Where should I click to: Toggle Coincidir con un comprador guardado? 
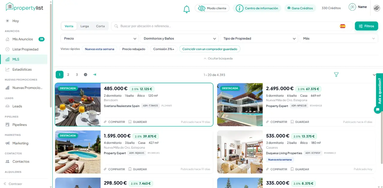pos(210,49)
